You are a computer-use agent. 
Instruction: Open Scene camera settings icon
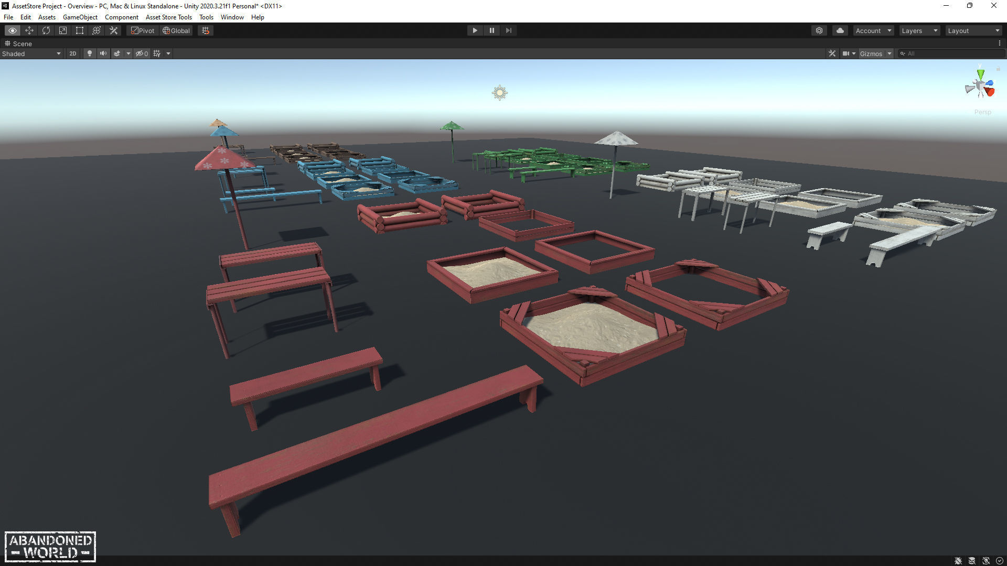click(x=845, y=53)
